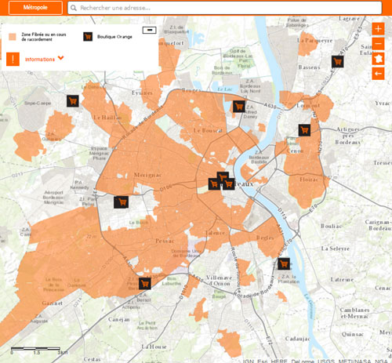The height and width of the screenshot is (363, 392).
Task: Click the Floirac map label
Action: (x=309, y=180)
